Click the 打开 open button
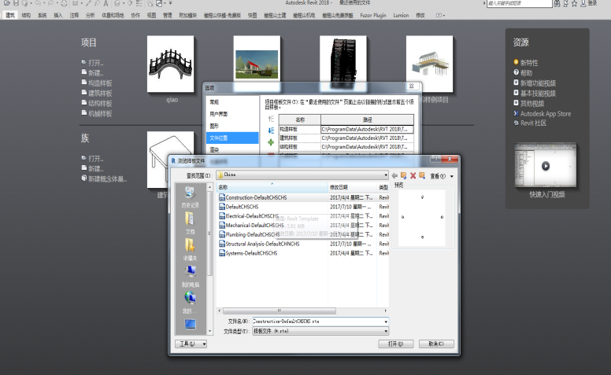The image size is (611, 375). 395,344
